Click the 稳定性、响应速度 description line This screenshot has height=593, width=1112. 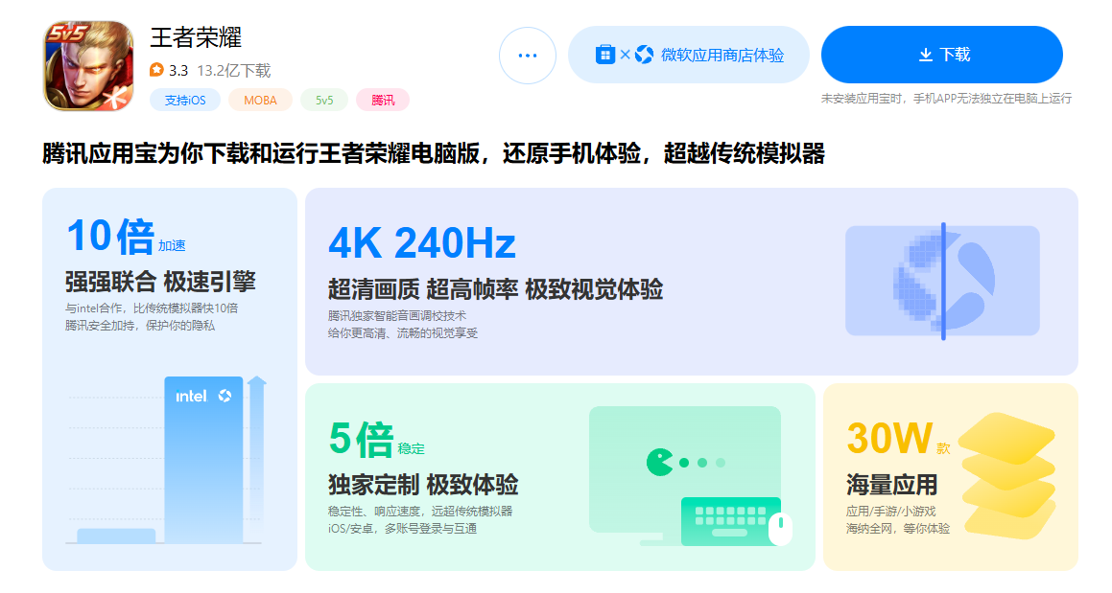pyautogui.click(x=420, y=511)
